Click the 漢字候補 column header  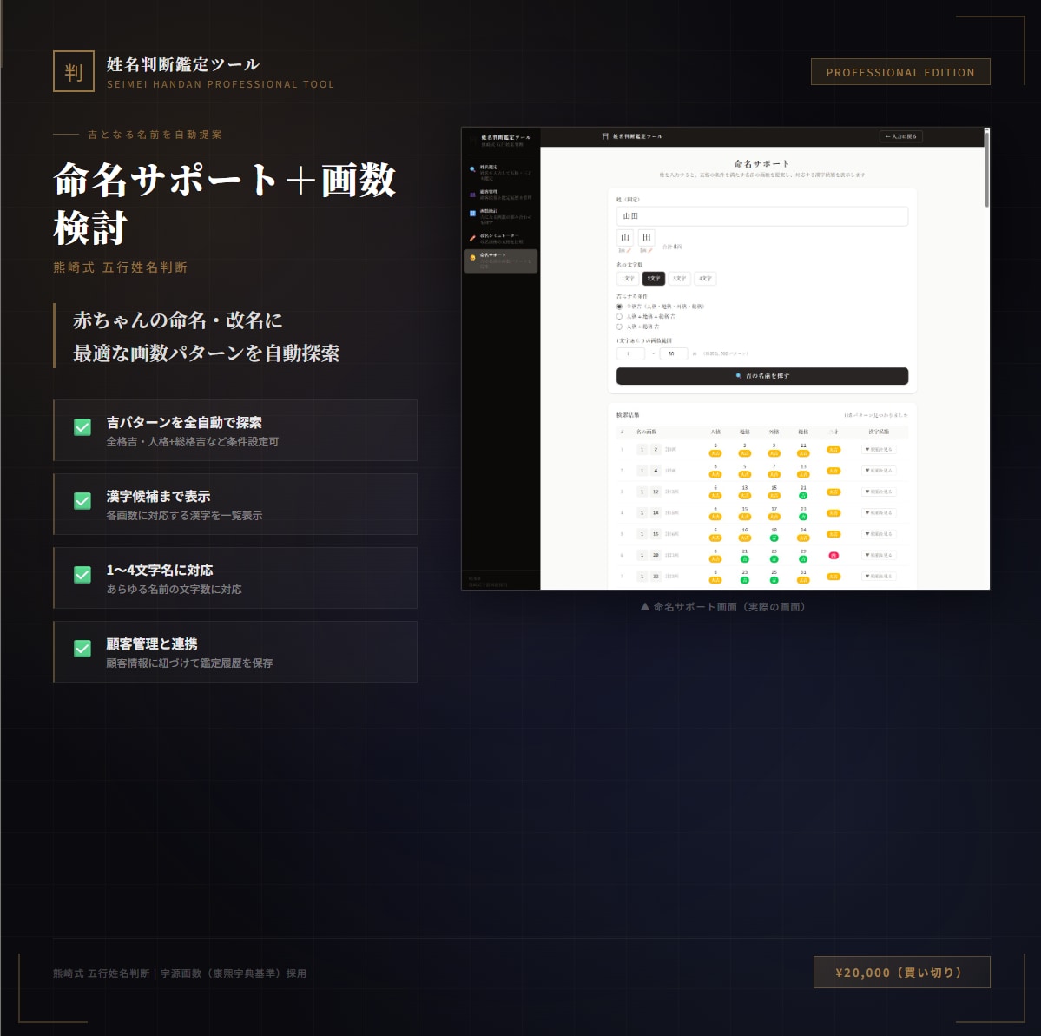[879, 432]
